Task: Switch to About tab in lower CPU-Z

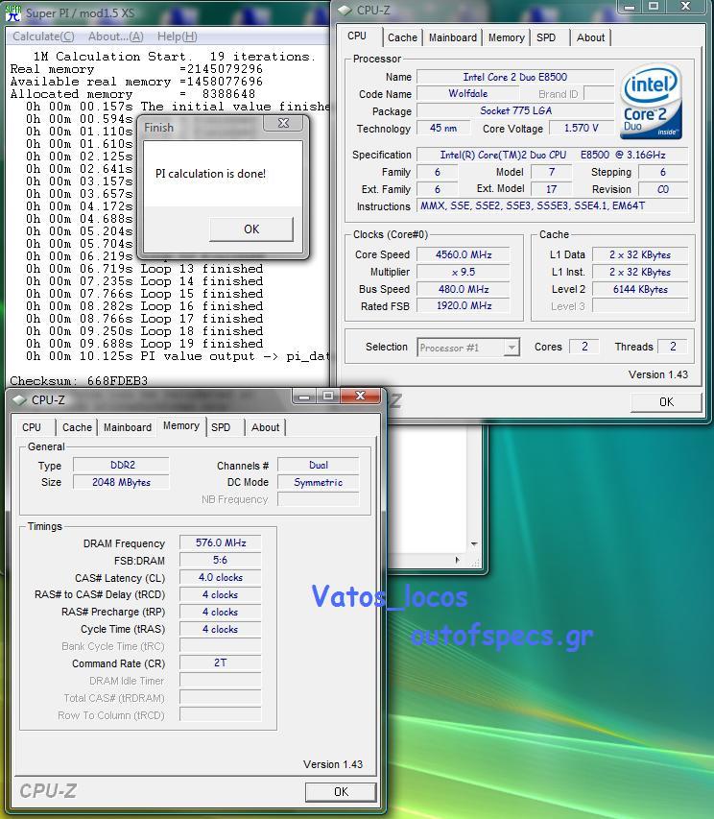Action: pyautogui.click(x=265, y=427)
